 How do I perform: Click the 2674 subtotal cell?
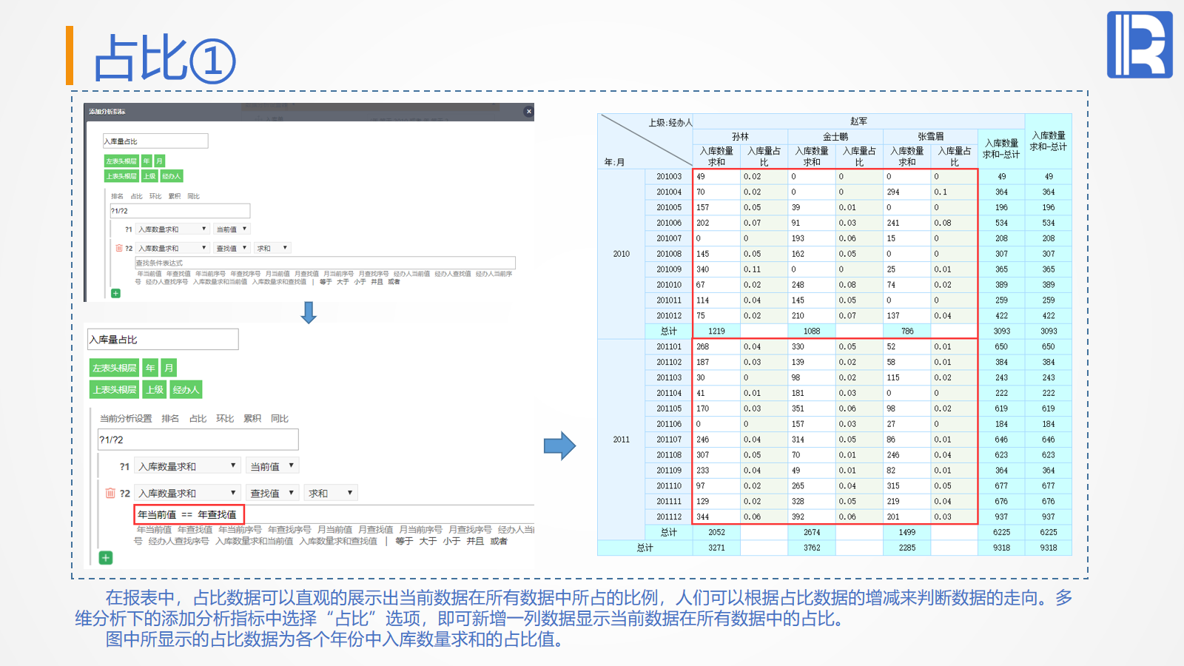(x=812, y=532)
